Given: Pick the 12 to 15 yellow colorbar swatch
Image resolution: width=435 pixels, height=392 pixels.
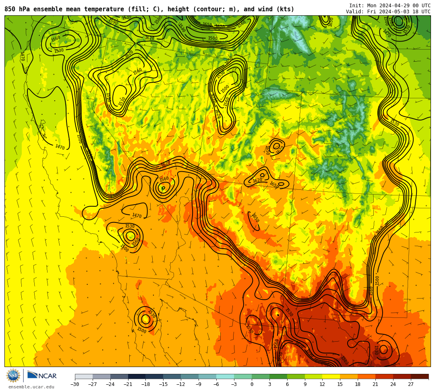Looking at the screenshot, I should 331,376.
